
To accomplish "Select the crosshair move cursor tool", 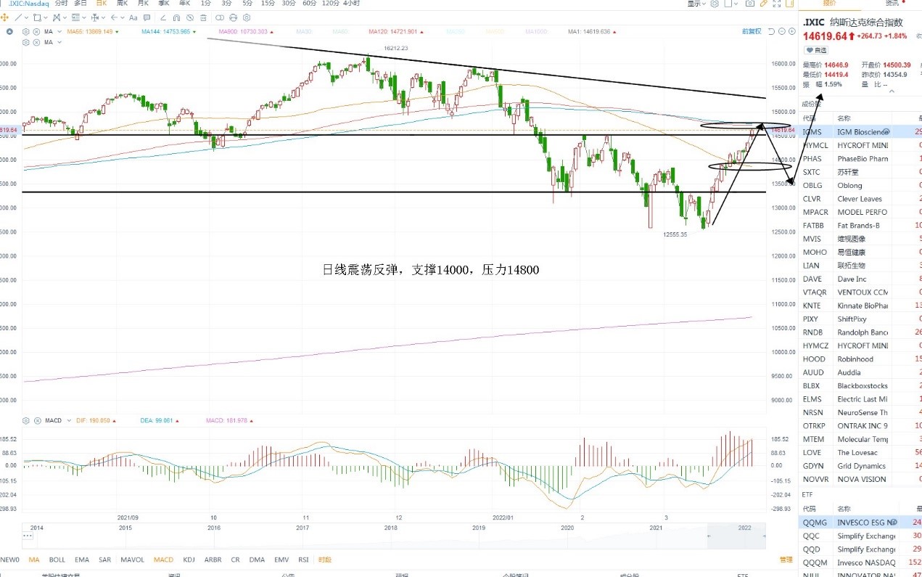I will click(4, 17).
